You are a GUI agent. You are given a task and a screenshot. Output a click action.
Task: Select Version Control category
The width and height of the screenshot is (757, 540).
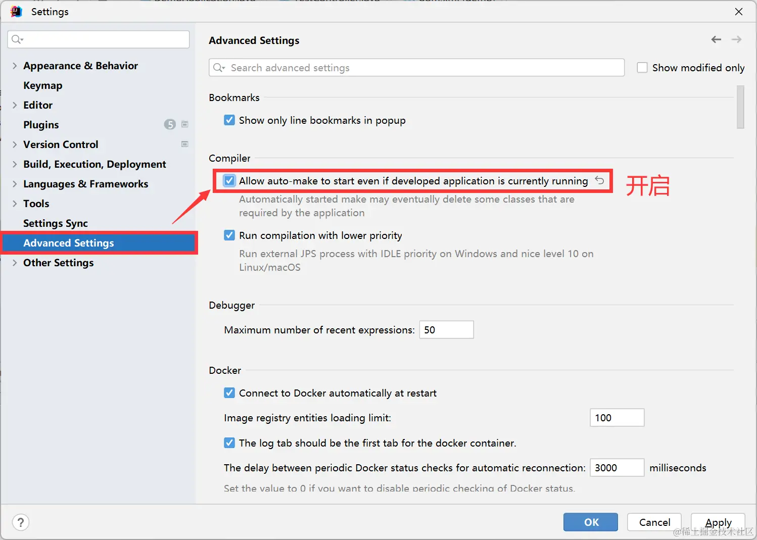pyautogui.click(x=61, y=144)
